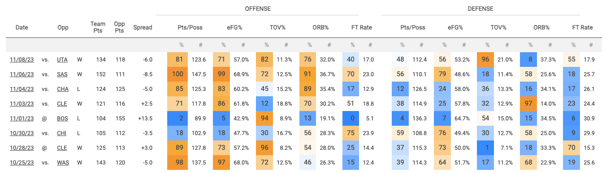Viewport: 606px width, 173px height.
Task: Click offense Pts/Poss column header
Action: (190, 28)
